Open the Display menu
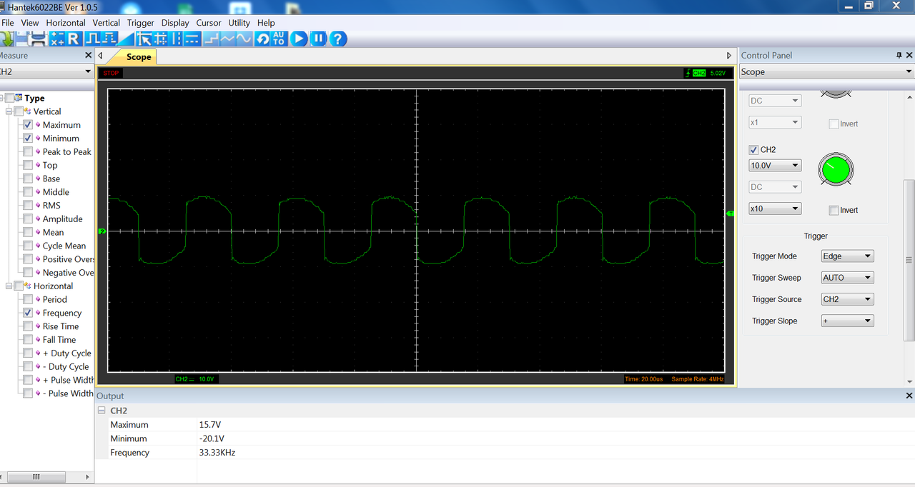The width and height of the screenshot is (915, 487). pos(175,23)
